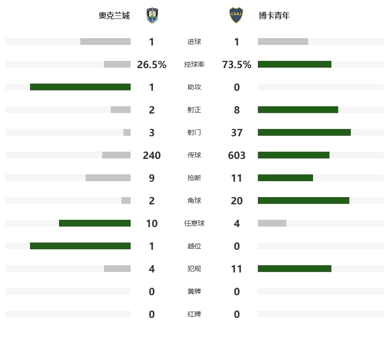Screen dimensions: 389x343
Task: Click the green 73.5% possession bar
Action: [295, 64]
